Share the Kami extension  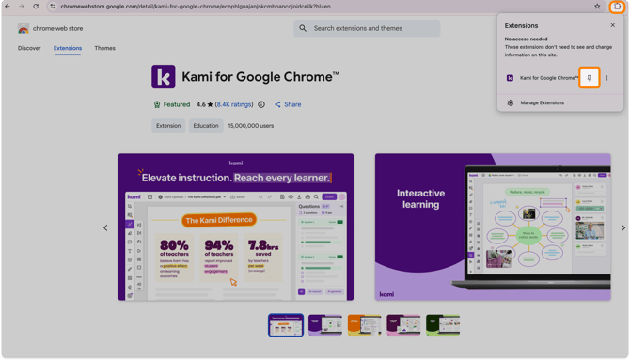(x=288, y=104)
